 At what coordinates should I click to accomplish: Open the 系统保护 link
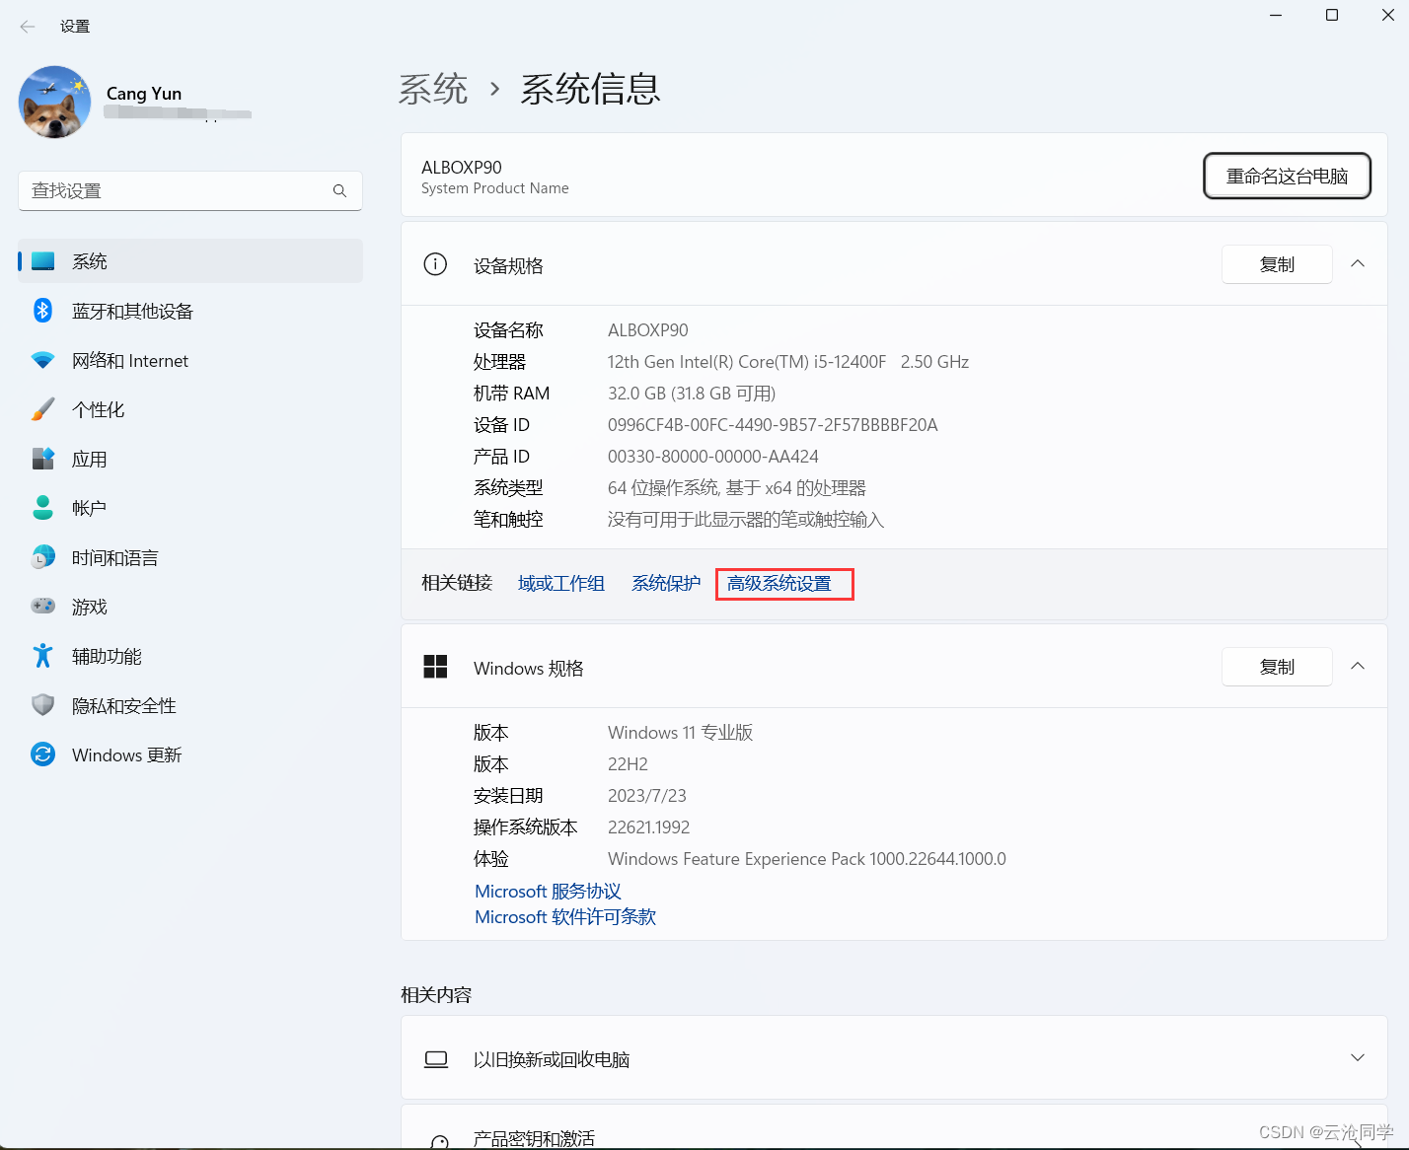click(666, 584)
